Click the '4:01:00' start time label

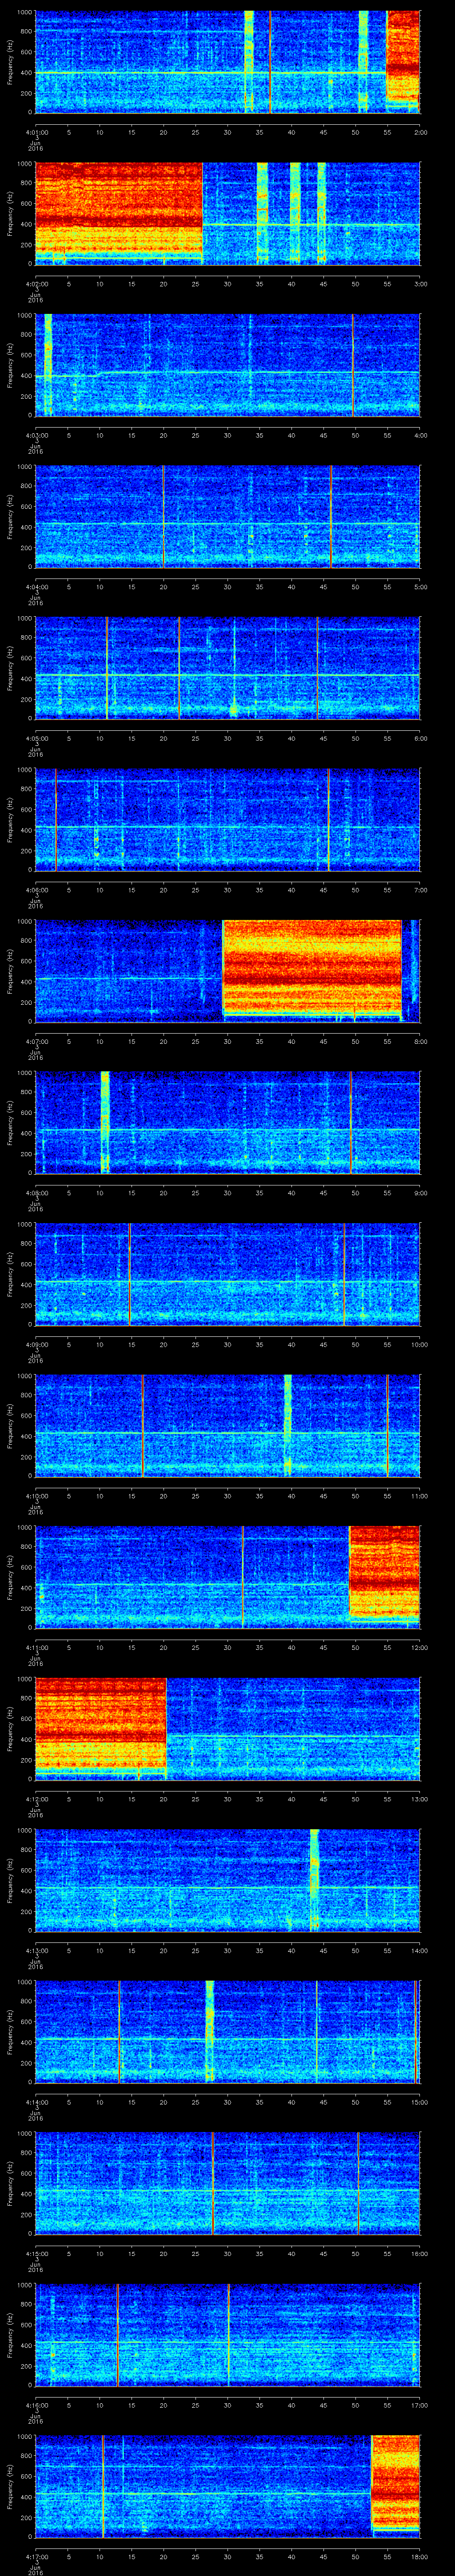[x=36, y=132]
